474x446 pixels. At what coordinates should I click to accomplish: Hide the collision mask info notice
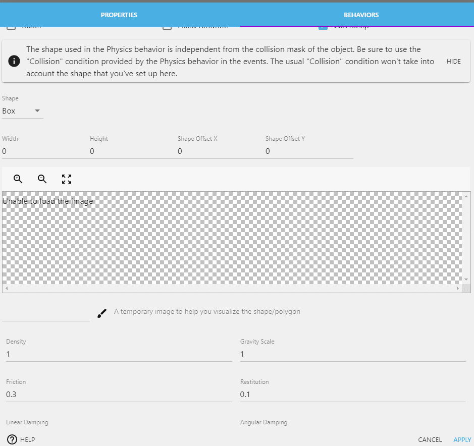(x=453, y=62)
